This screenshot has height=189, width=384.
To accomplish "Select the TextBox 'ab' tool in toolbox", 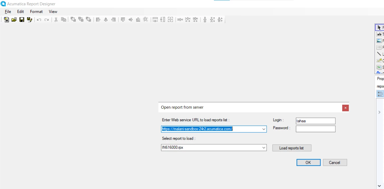I will 380,34.
